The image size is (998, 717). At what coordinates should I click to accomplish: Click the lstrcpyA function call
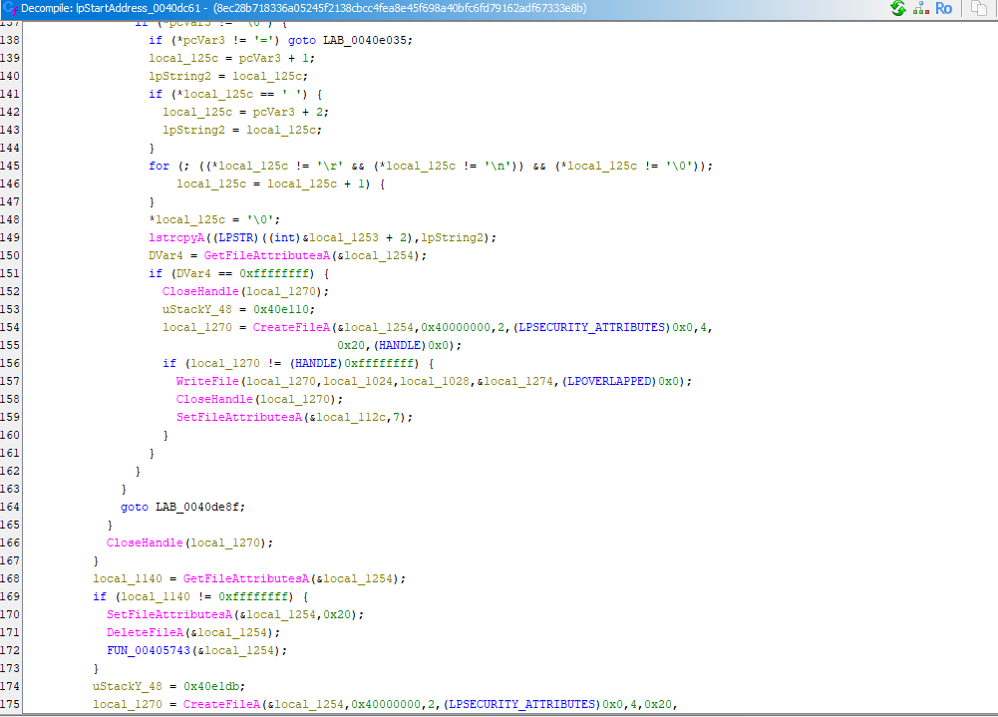[176, 236]
